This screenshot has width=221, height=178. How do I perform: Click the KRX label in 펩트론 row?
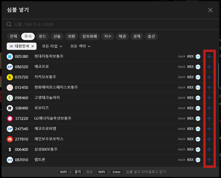190,160
